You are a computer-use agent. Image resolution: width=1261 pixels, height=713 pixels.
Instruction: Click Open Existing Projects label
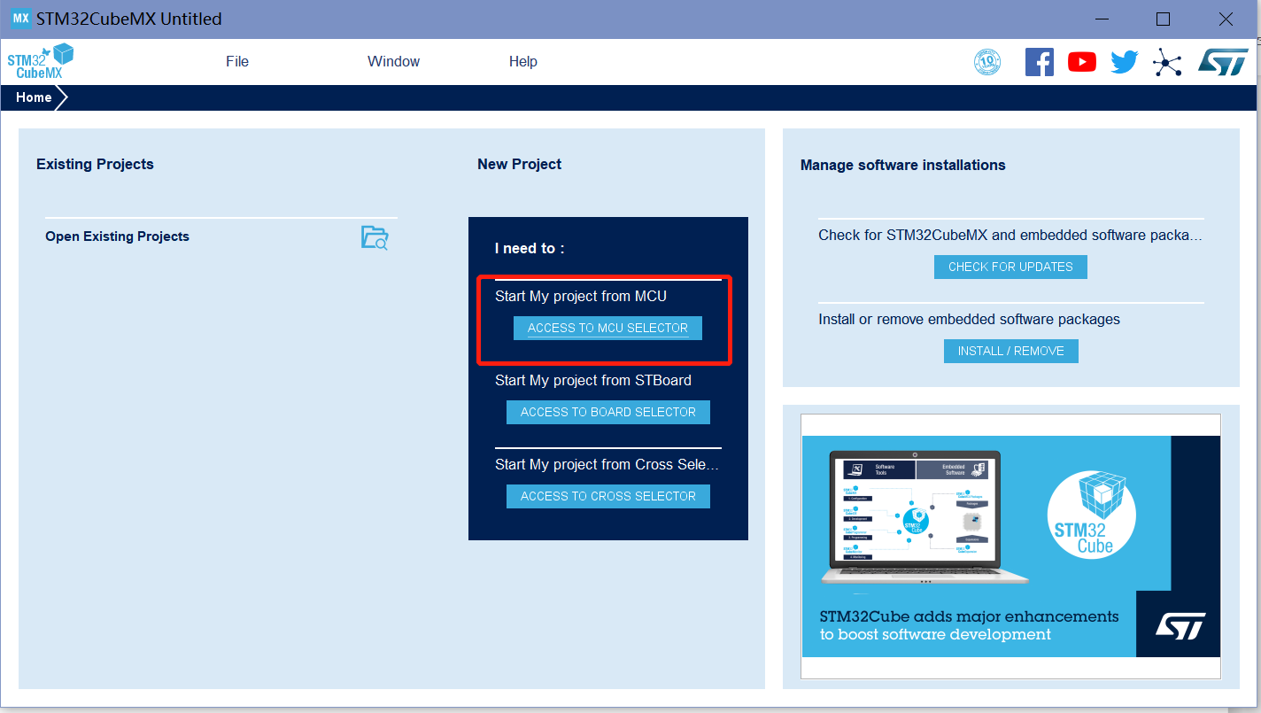point(117,236)
